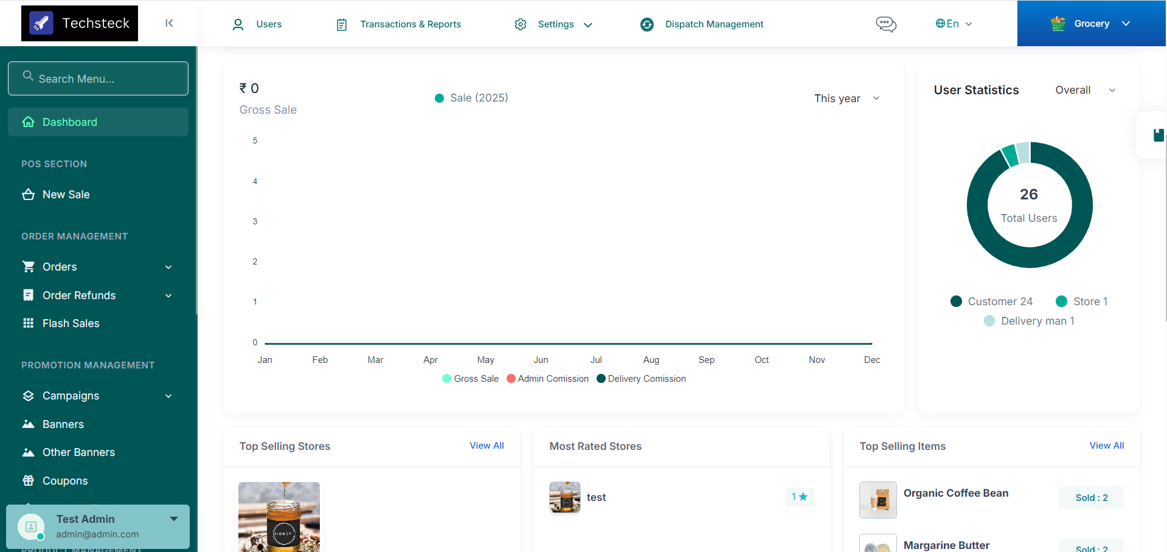Click the Dispatch Management refresh icon
Viewport: 1167px width, 552px height.
(647, 24)
